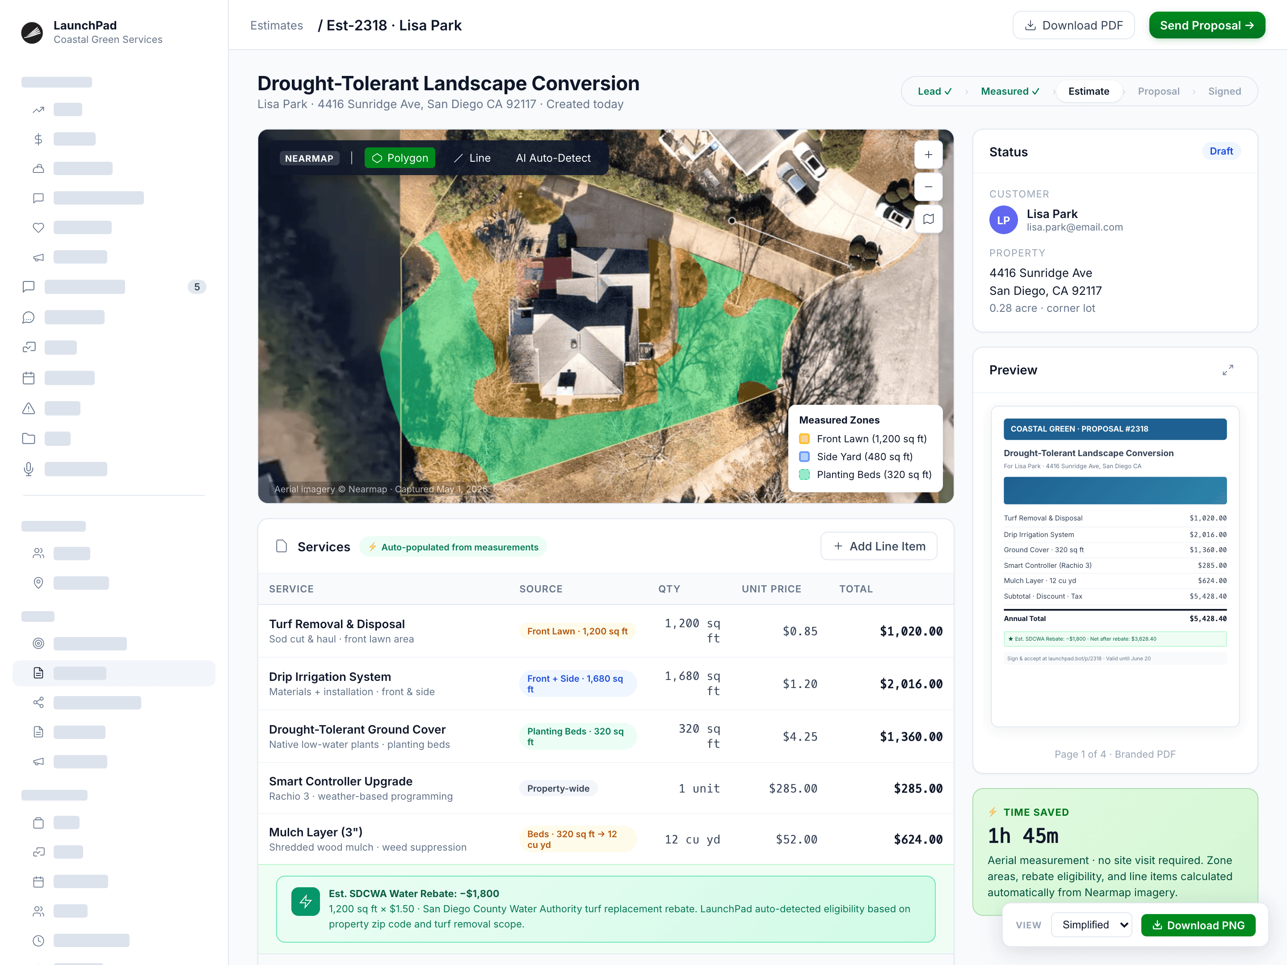Click the Front Lawn orange legend swatch
This screenshot has height=965, width=1287.
point(804,439)
